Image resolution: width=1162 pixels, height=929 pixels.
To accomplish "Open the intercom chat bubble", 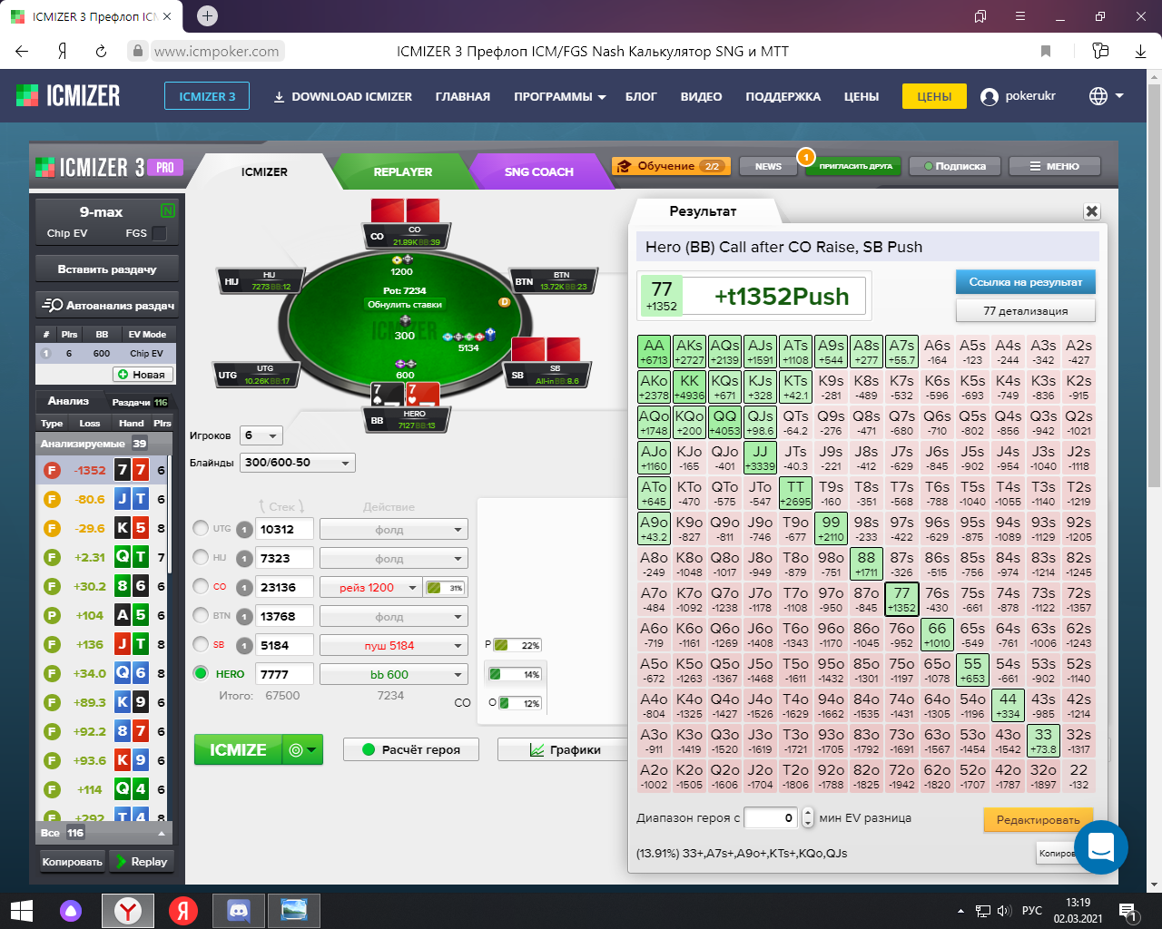I will point(1100,847).
